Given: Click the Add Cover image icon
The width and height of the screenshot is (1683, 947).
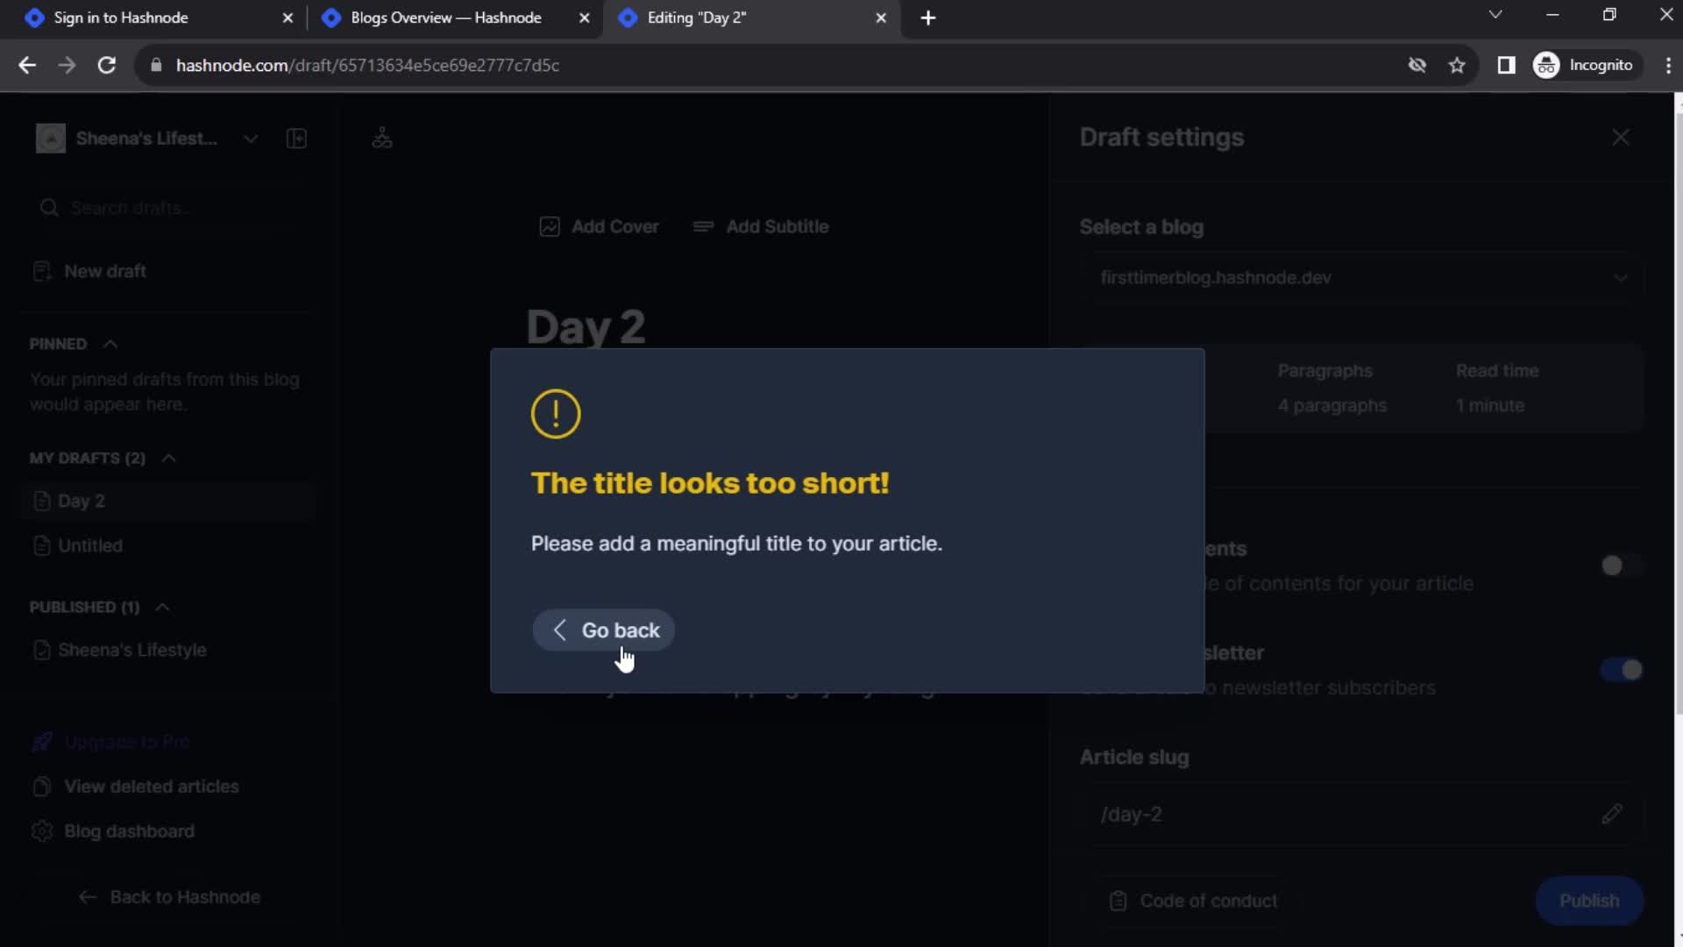Looking at the screenshot, I should (x=550, y=226).
